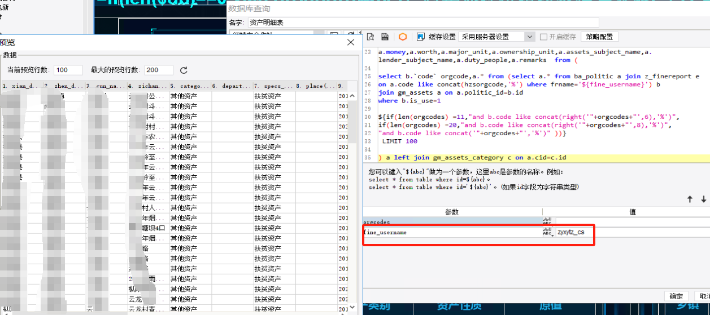Click the '5. catego...' column header
This screenshot has width=710, height=315.
[190, 86]
